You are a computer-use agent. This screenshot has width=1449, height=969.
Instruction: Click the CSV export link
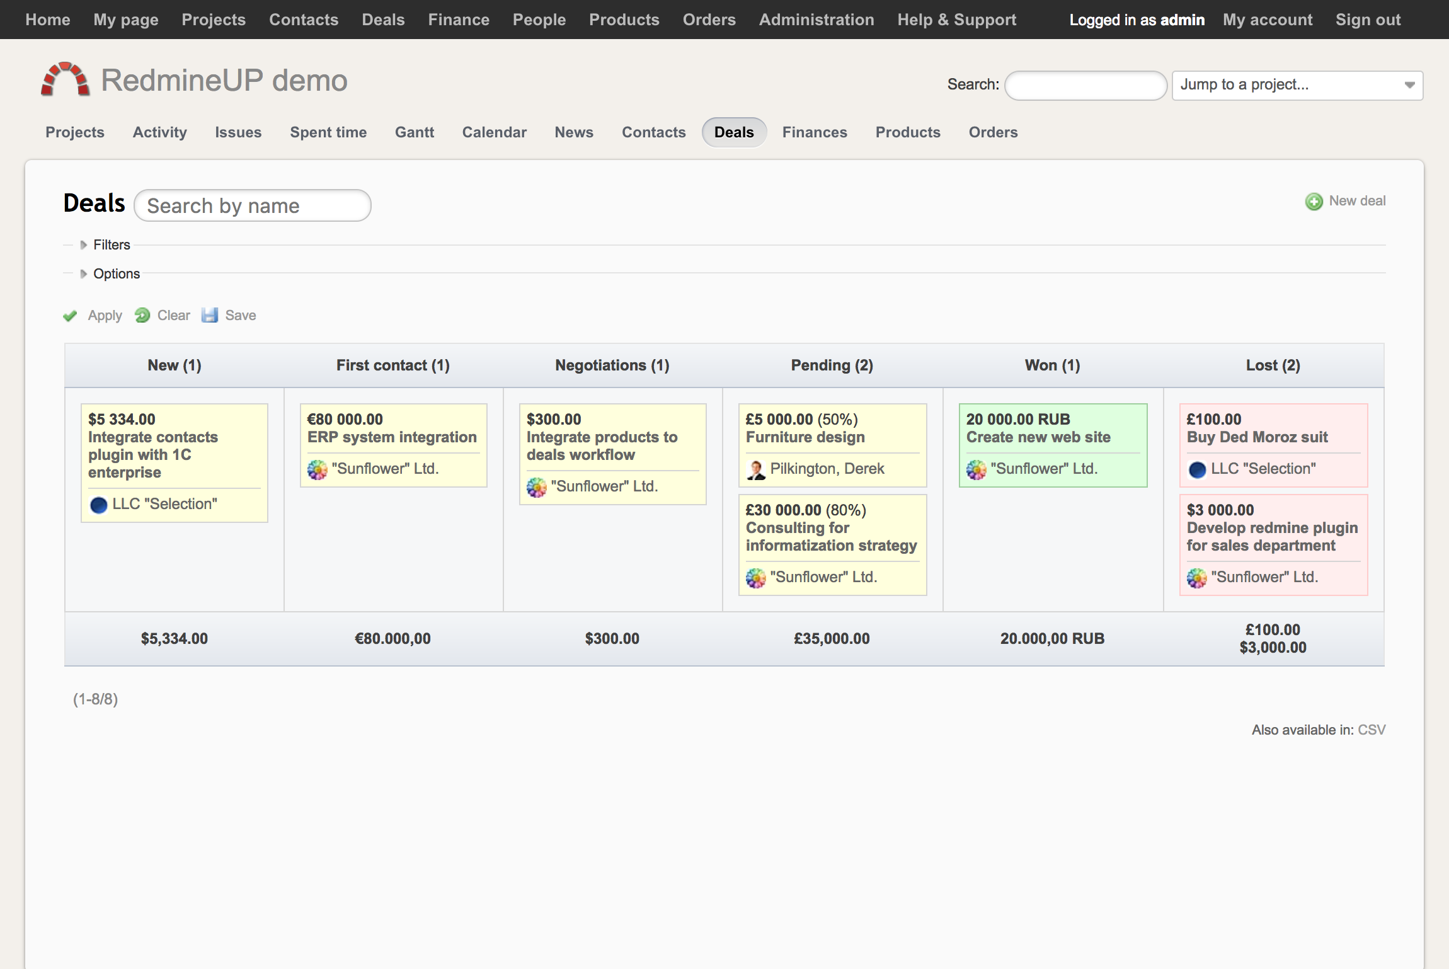pyautogui.click(x=1371, y=730)
